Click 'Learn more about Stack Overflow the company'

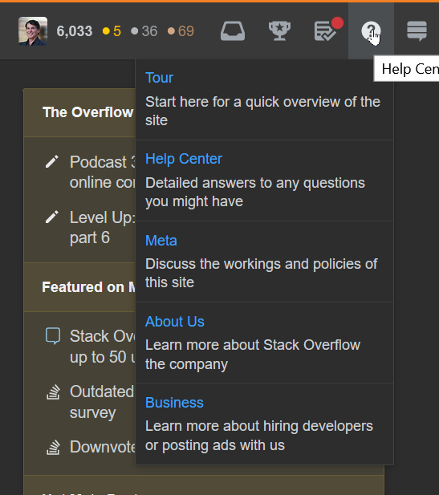(253, 355)
